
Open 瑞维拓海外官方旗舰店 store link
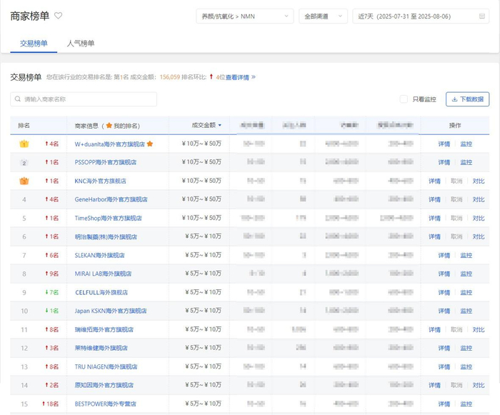click(x=104, y=329)
